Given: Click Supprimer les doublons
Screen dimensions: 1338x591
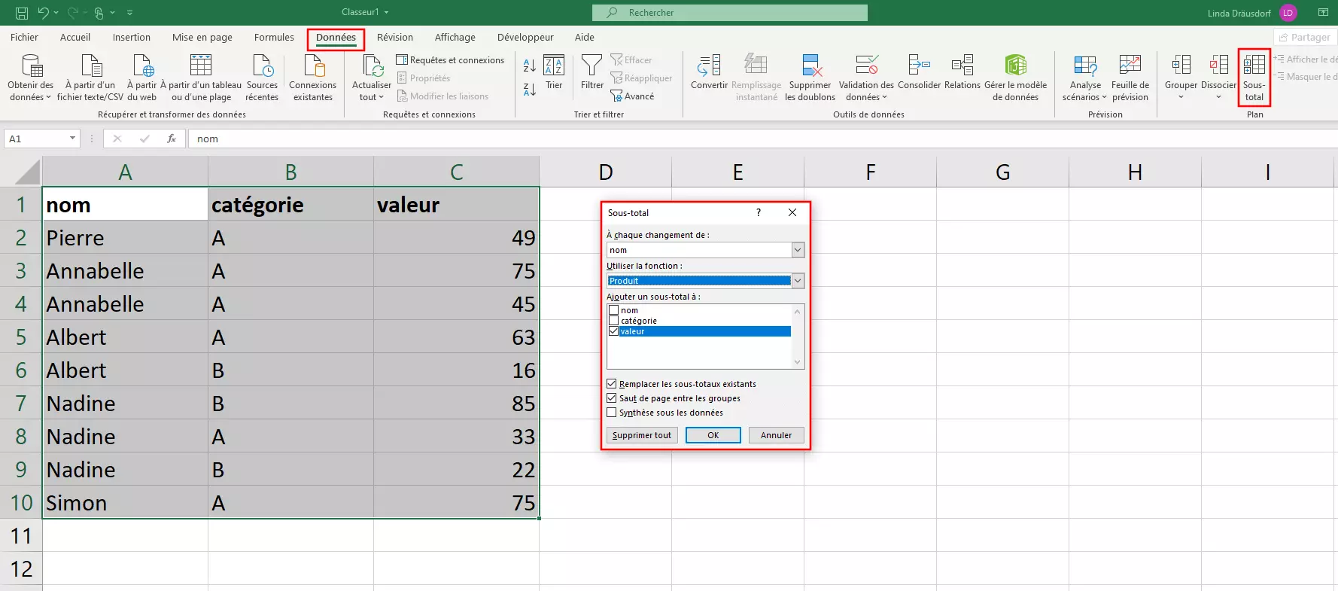Looking at the screenshot, I should (x=810, y=78).
